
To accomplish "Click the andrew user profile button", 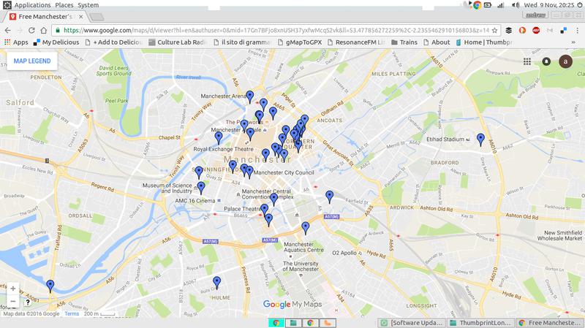I will coord(536,15).
